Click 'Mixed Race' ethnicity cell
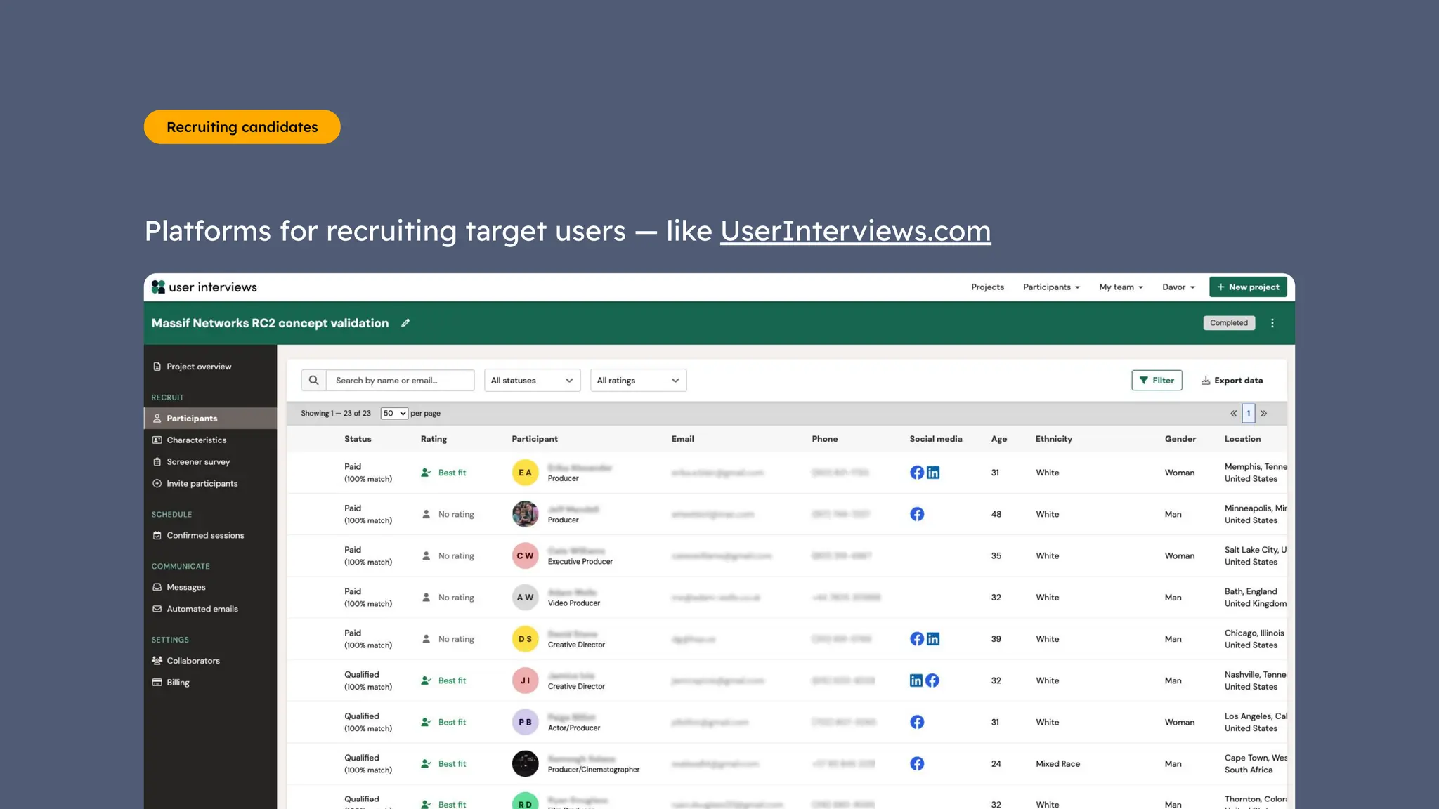This screenshot has width=1439, height=809. tap(1058, 764)
